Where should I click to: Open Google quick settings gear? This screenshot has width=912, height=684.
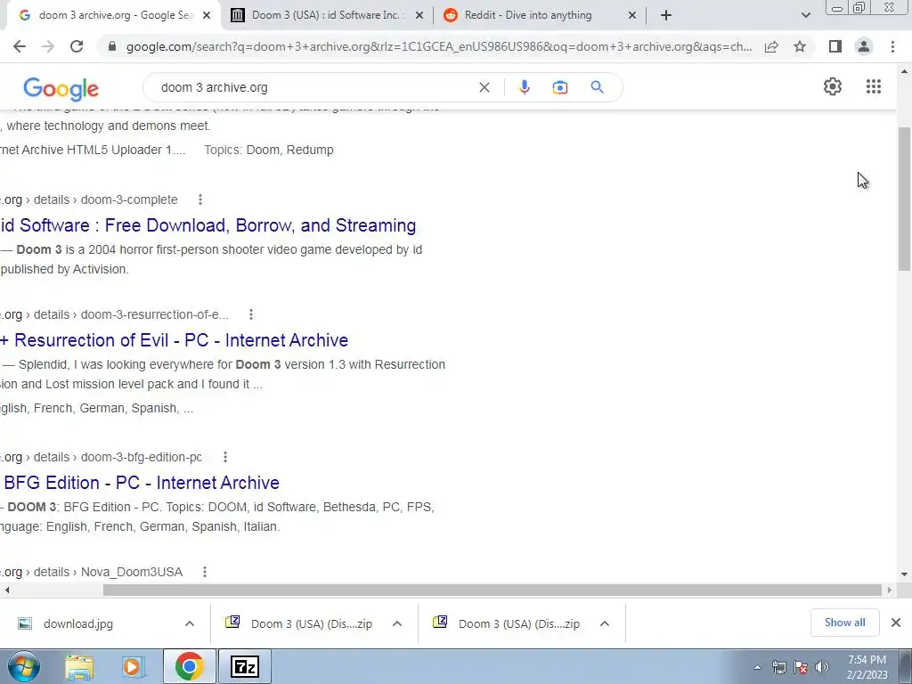click(833, 86)
